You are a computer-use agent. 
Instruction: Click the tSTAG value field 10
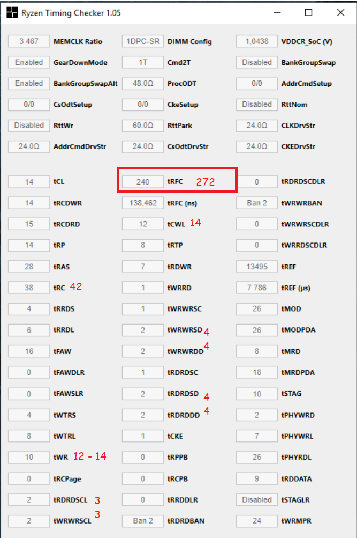(x=257, y=394)
